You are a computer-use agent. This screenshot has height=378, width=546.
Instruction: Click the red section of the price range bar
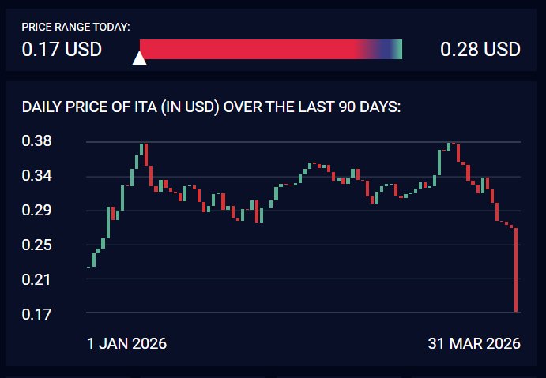245,49
